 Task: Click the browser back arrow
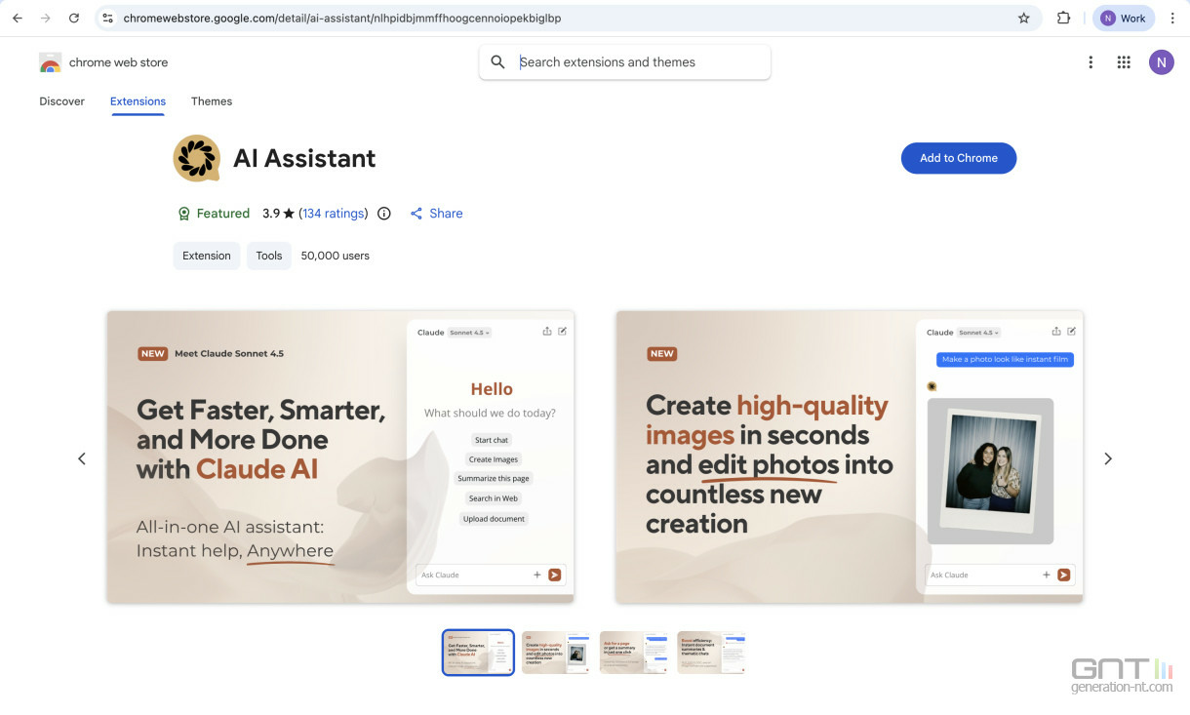click(x=18, y=18)
